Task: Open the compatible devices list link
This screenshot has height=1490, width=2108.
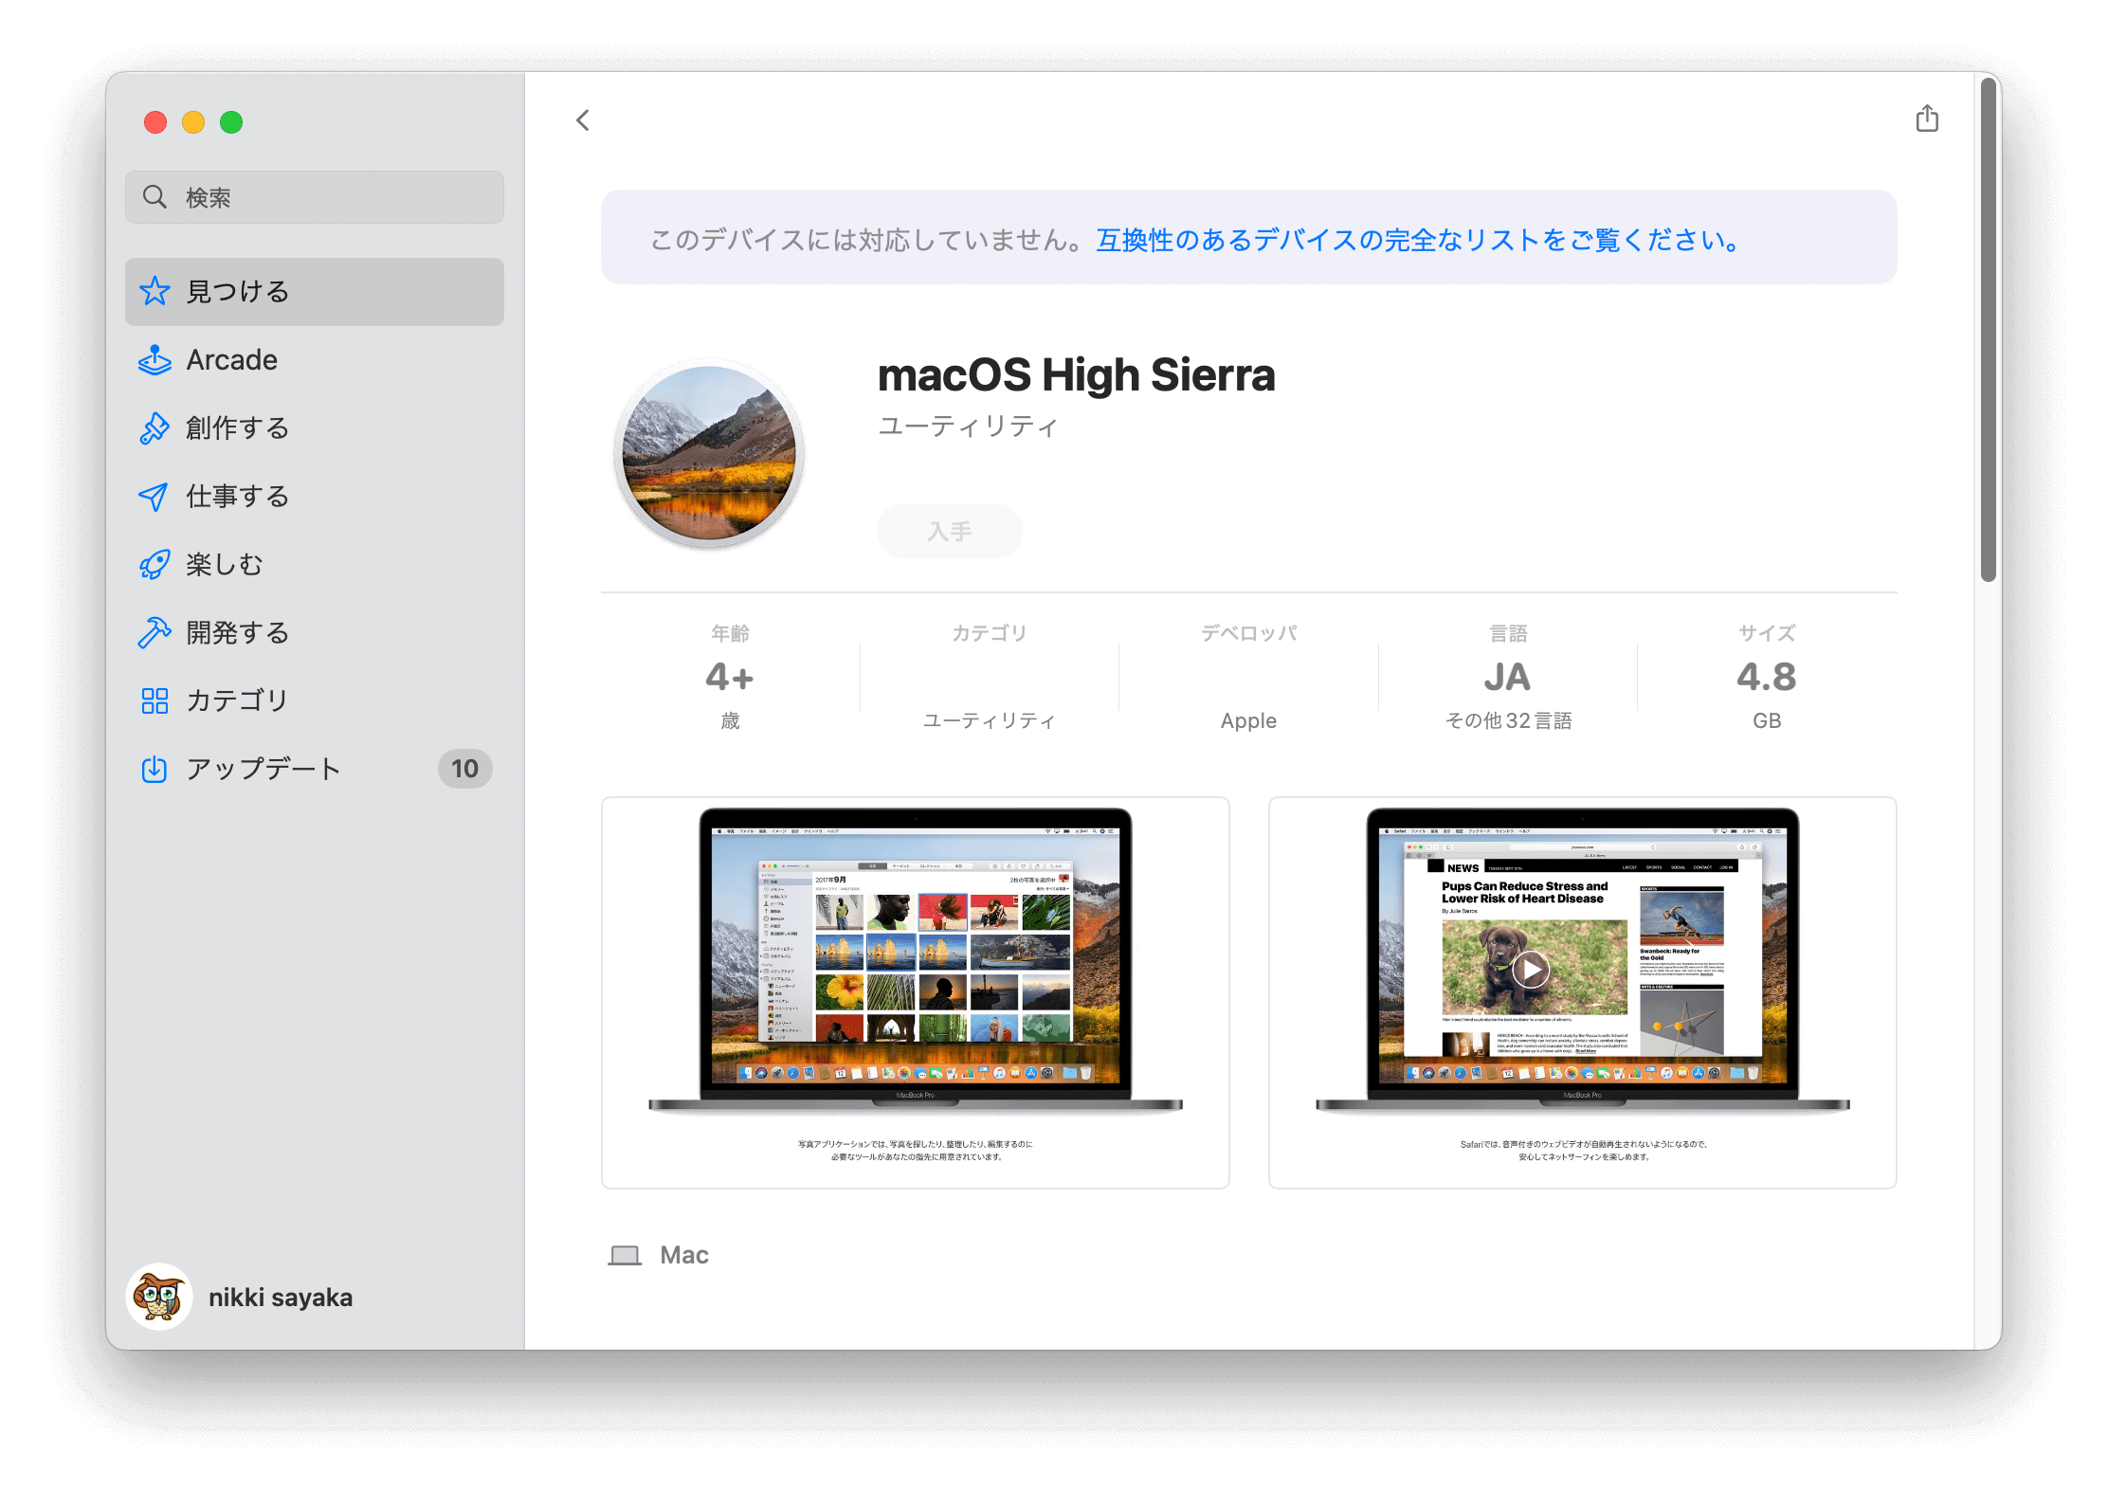Action: click(x=1418, y=240)
